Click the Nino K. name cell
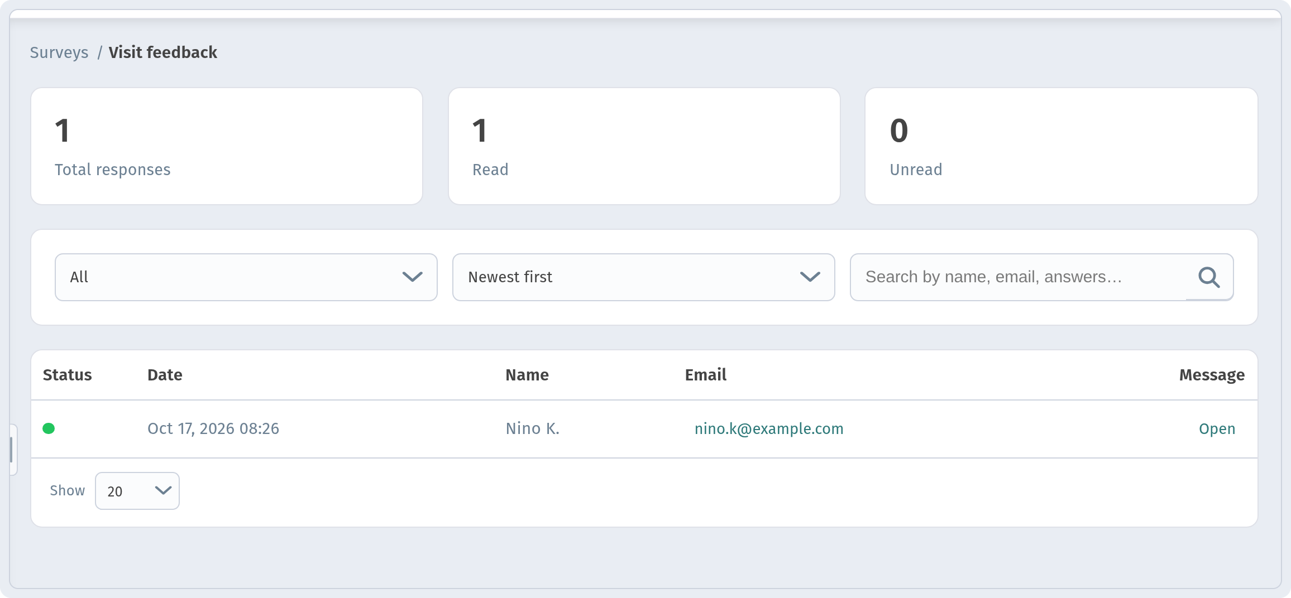The height and width of the screenshot is (598, 1291). click(532, 428)
